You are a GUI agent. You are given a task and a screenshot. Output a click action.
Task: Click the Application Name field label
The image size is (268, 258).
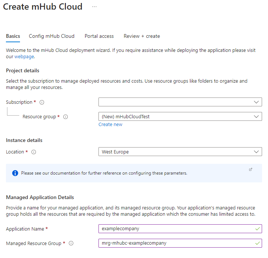[x=25, y=229]
